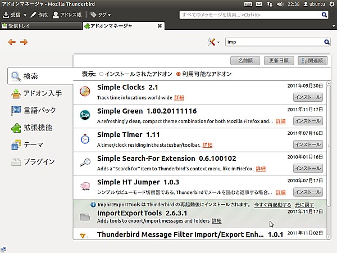The image size is (337, 253).
Task: Click 元に戻す undo link
Action: (304, 205)
